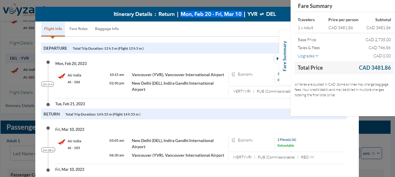Open the 2 Piece(s) baggage link on return
The image size is (395, 177).
click(x=286, y=140)
